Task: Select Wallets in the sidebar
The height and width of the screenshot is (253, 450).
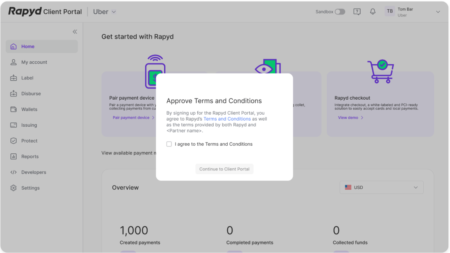Action: (x=28, y=109)
